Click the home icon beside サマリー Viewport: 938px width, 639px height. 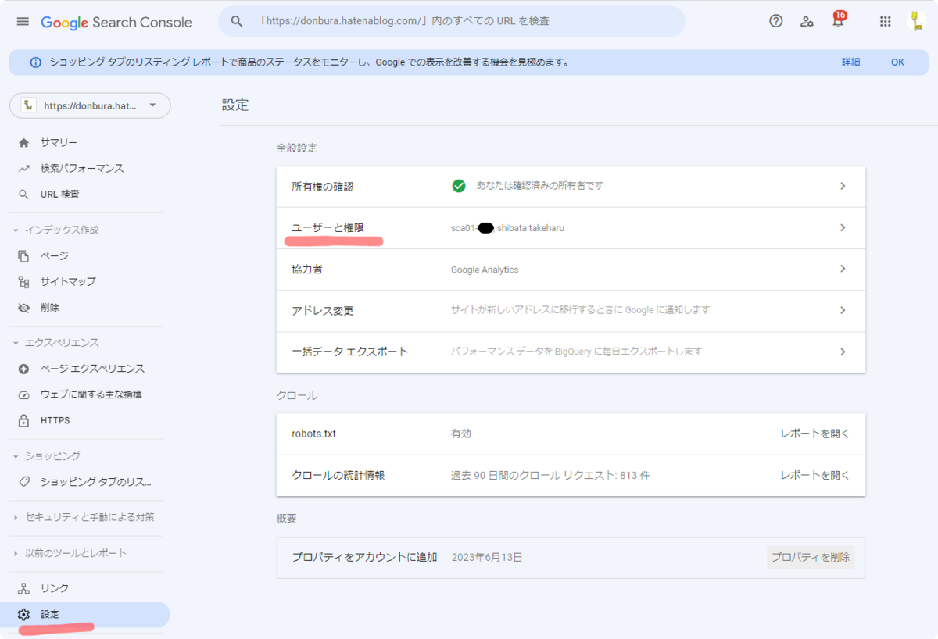pyautogui.click(x=24, y=143)
